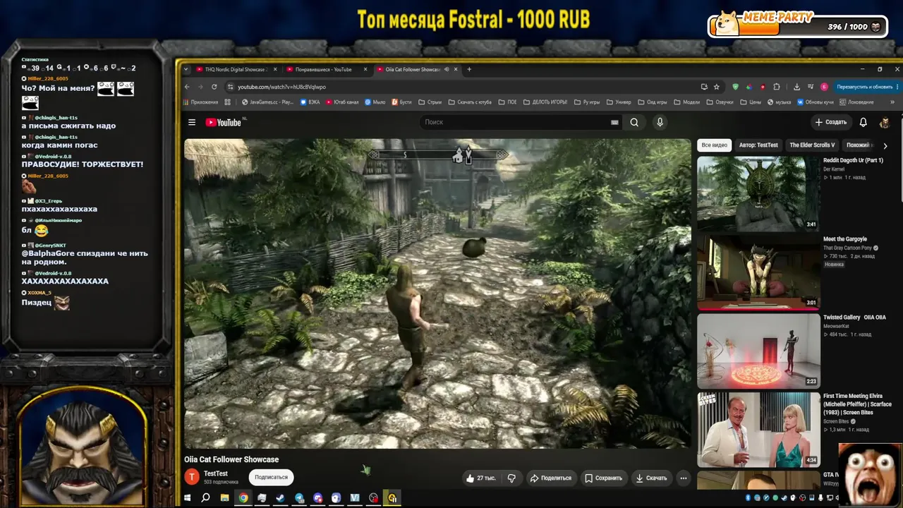Open the more actions menu under video
Screen dimensions: 903x508
pos(683,478)
